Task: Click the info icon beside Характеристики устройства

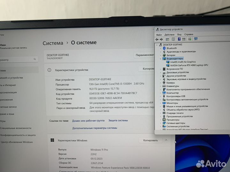Action: click(x=49, y=70)
